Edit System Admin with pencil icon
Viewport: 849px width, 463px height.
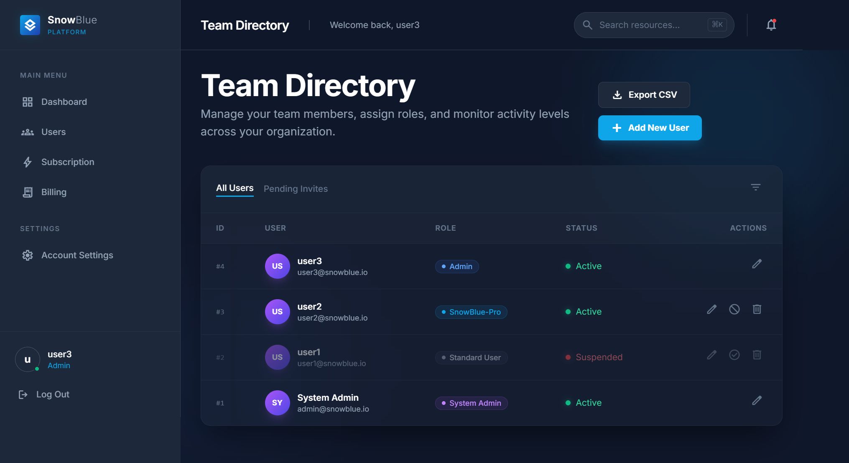point(757,401)
